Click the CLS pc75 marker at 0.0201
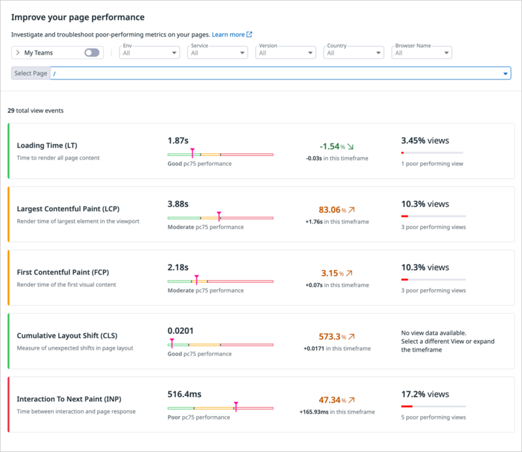The height and width of the screenshot is (452, 522). pyautogui.click(x=172, y=343)
